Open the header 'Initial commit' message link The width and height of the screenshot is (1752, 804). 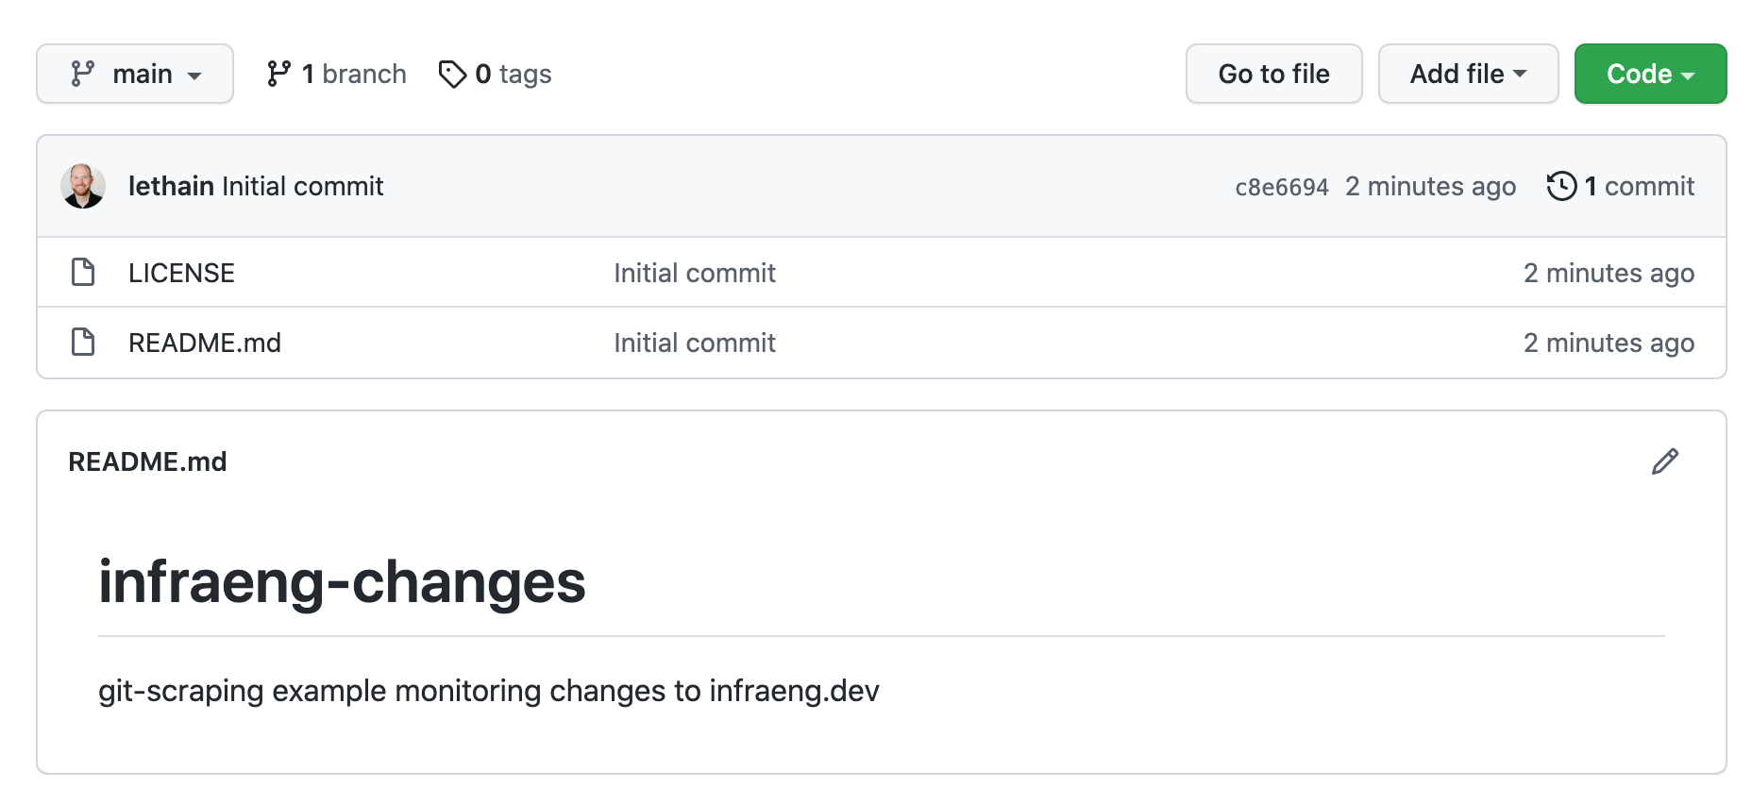[302, 186]
